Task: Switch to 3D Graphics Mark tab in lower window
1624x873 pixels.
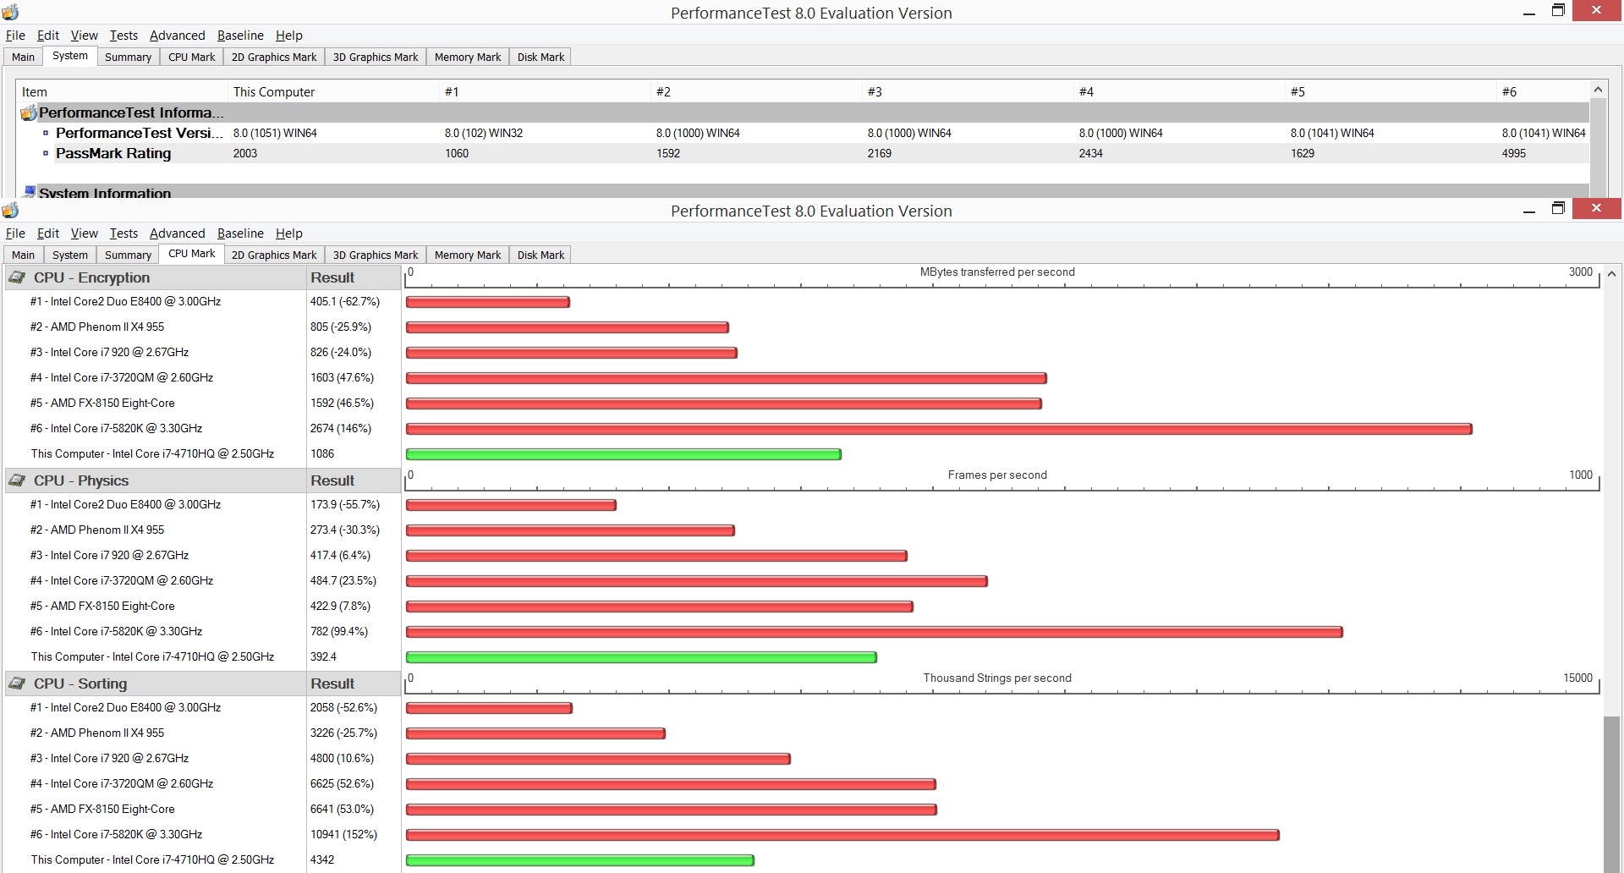Action: [x=376, y=255]
